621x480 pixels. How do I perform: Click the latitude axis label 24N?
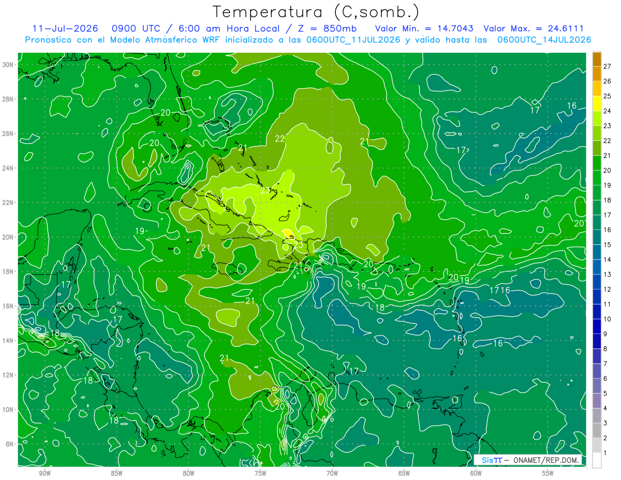point(8,168)
